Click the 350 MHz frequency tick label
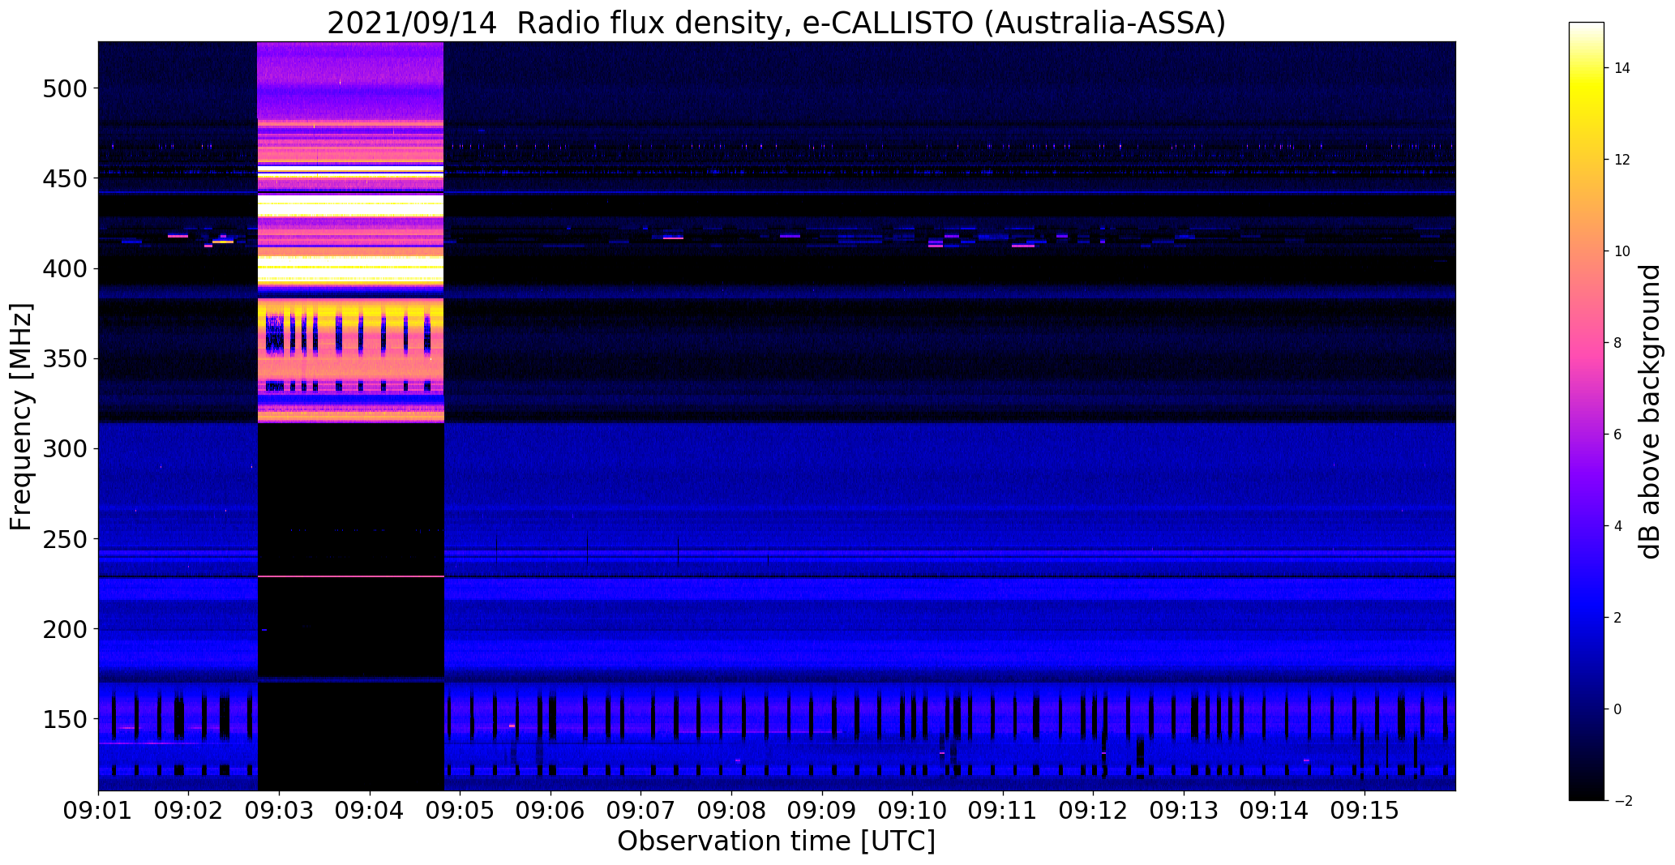The image size is (1675, 865). [x=63, y=358]
